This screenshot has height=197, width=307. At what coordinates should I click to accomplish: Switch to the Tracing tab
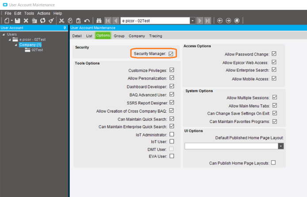click(x=156, y=36)
